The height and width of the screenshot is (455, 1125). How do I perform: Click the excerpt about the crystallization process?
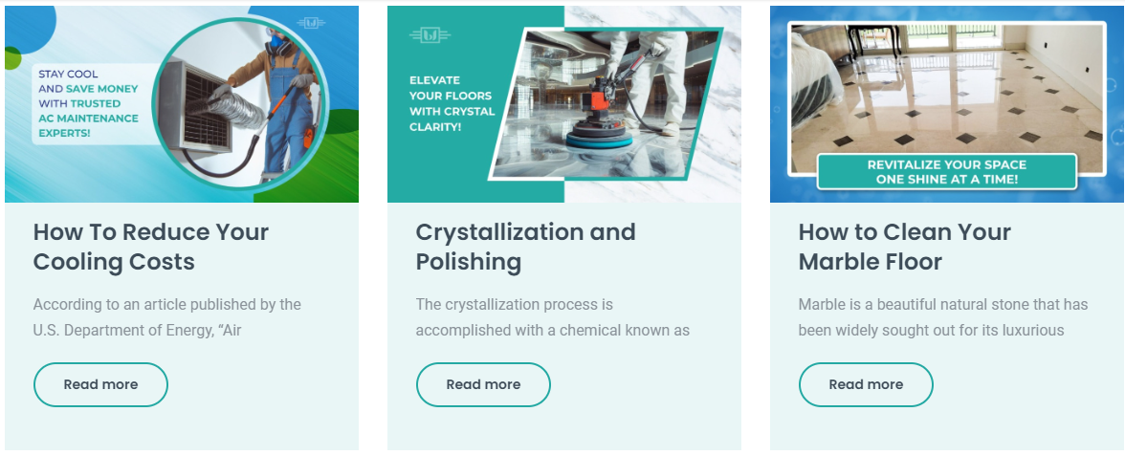(x=552, y=317)
